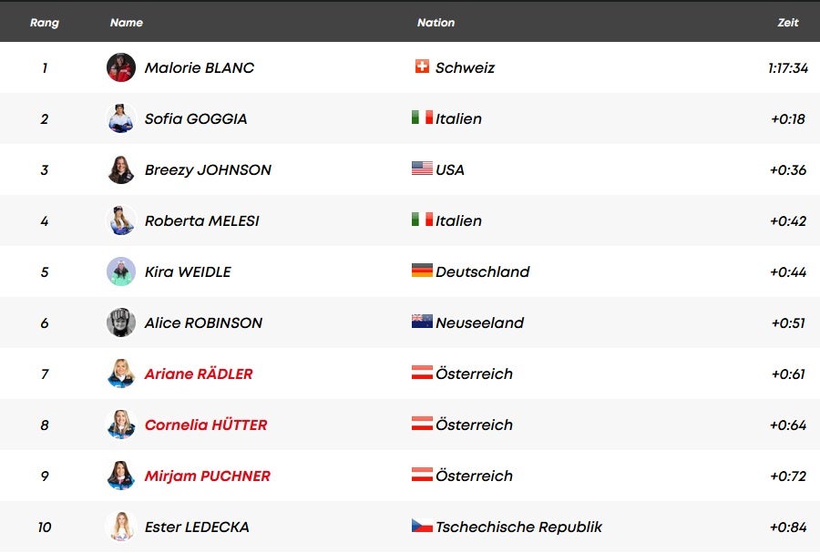Click the Name column header
Screen dimensions: 820x553
click(x=127, y=23)
